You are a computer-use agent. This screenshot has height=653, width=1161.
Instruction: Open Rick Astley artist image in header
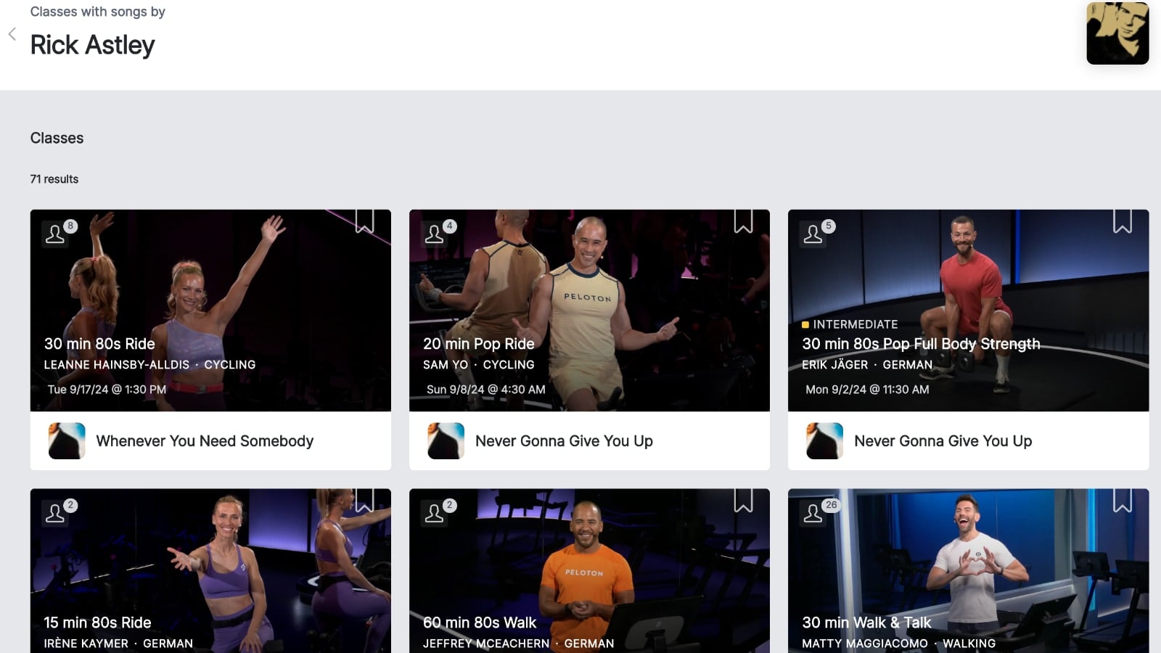[1117, 33]
